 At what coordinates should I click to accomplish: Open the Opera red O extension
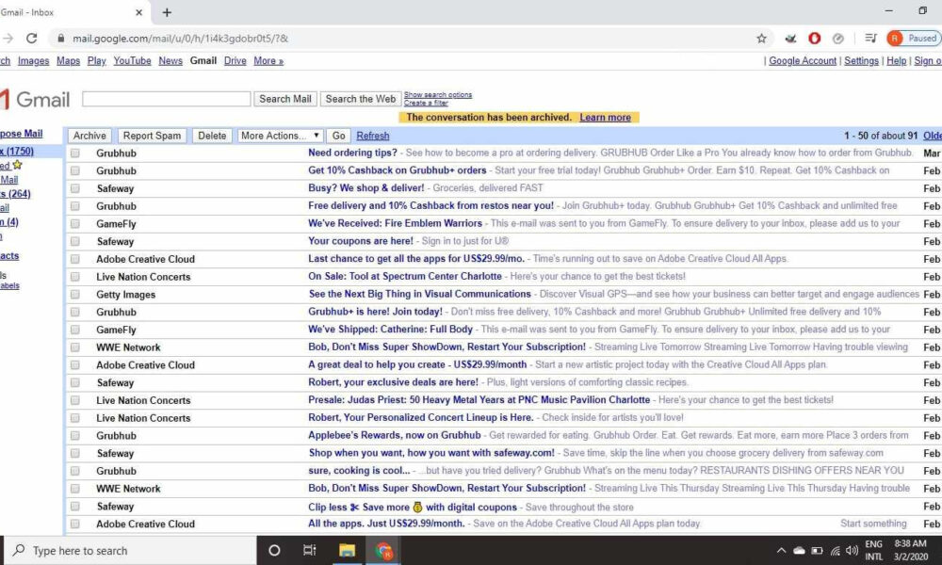click(814, 39)
